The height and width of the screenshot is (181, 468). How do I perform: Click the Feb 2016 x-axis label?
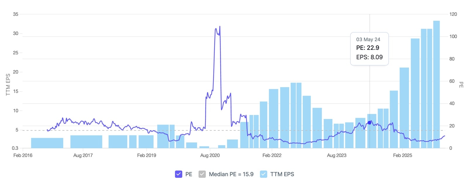point(23,155)
